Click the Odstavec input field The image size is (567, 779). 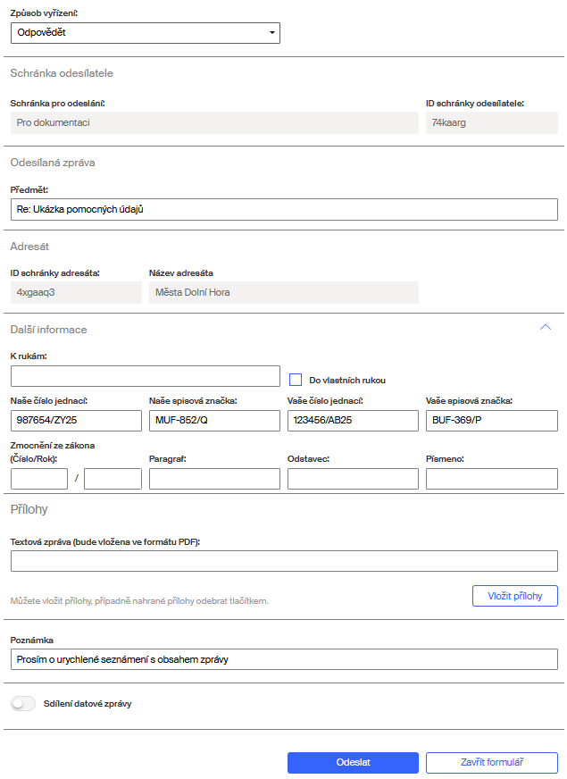pyautogui.click(x=353, y=479)
